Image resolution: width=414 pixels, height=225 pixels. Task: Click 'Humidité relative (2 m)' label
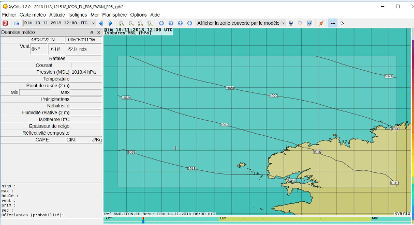coord(46,112)
